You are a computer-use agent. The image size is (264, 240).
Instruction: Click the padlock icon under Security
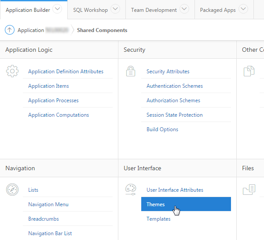[x=131, y=71]
